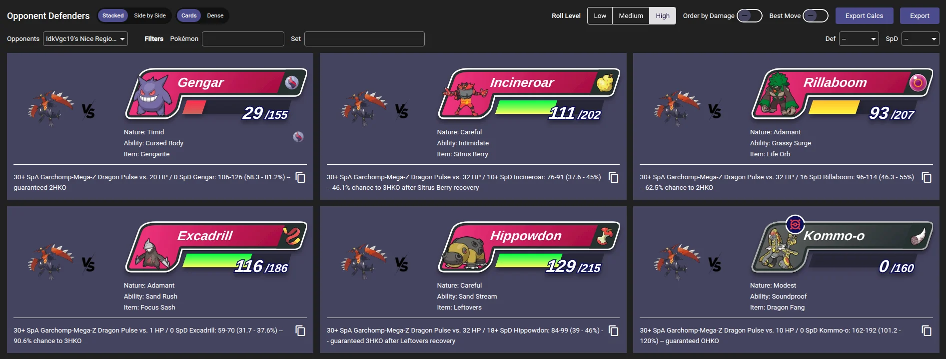Copy the Rillaboom damage calc text
Image resolution: width=946 pixels, height=359 pixels.
927,177
